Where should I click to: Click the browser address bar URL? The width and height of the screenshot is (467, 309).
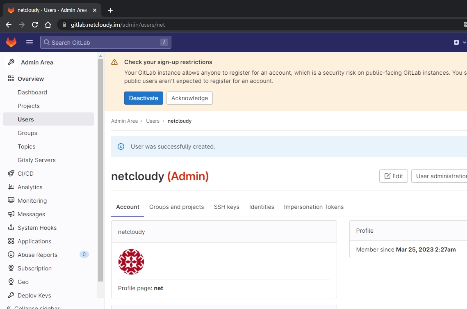pos(118,25)
